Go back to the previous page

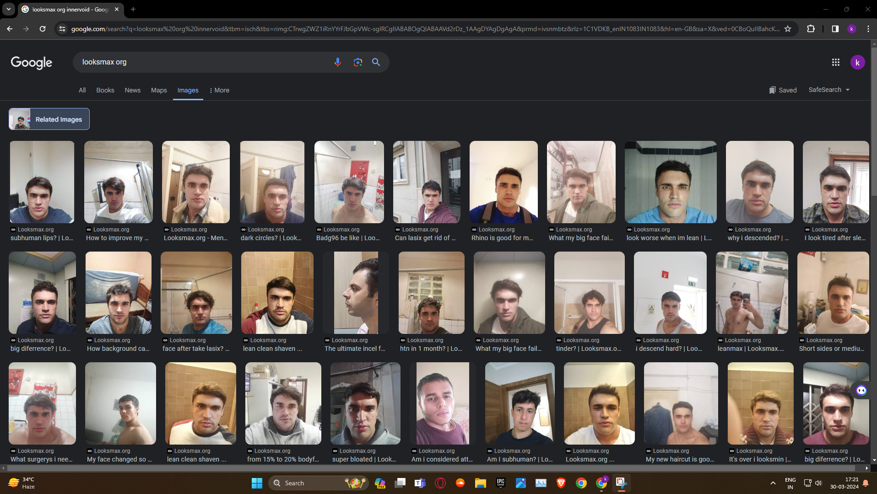pyautogui.click(x=10, y=29)
